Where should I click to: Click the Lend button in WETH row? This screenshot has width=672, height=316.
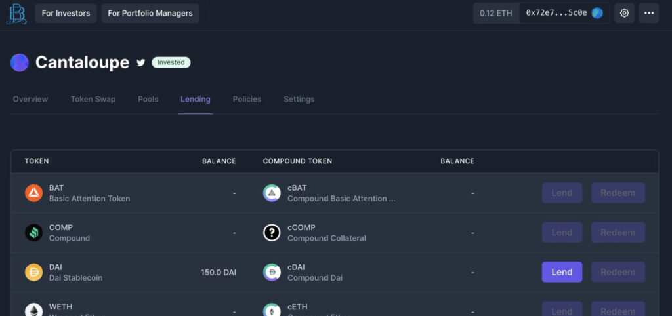coord(562,309)
